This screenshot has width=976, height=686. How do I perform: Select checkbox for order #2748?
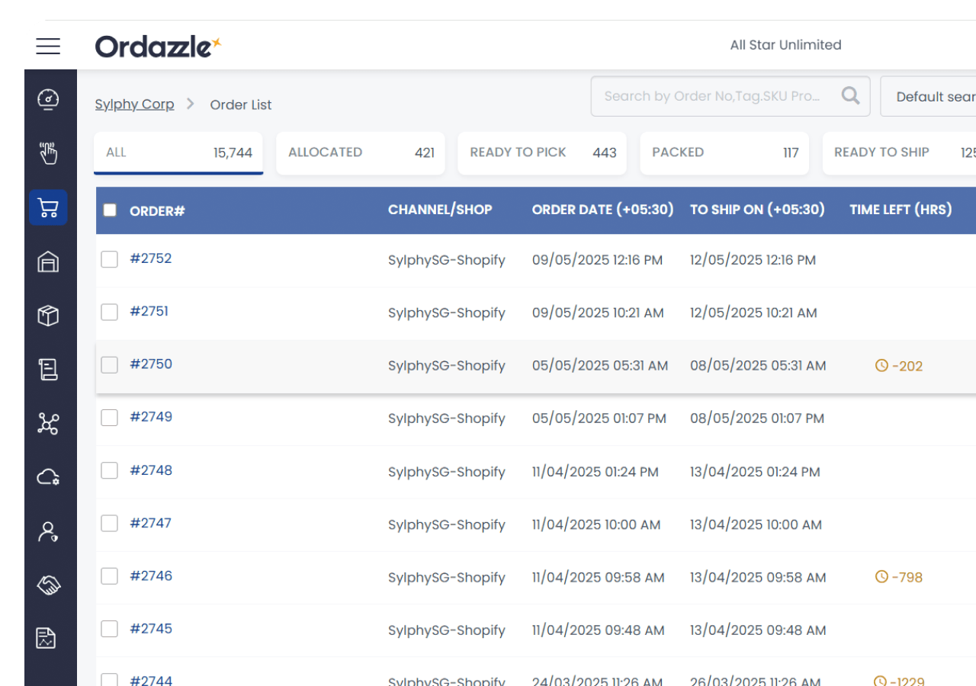pyautogui.click(x=110, y=470)
